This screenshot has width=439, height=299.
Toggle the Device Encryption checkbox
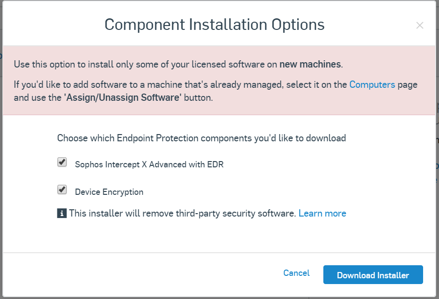coord(62,190)
